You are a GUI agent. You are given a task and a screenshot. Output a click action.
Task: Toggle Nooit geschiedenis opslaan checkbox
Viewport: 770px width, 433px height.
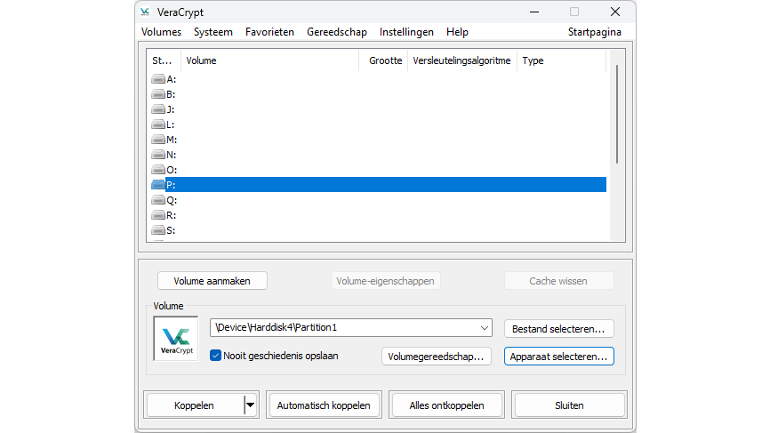point(215,356)
